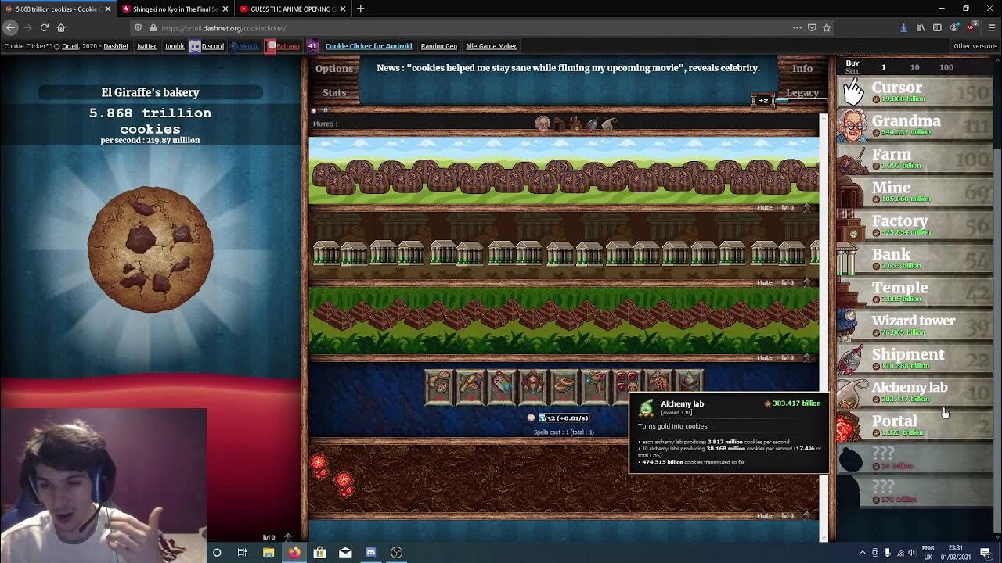
Task: Upgrade Bank row level with arrow
Action: (x=807, y=282)
